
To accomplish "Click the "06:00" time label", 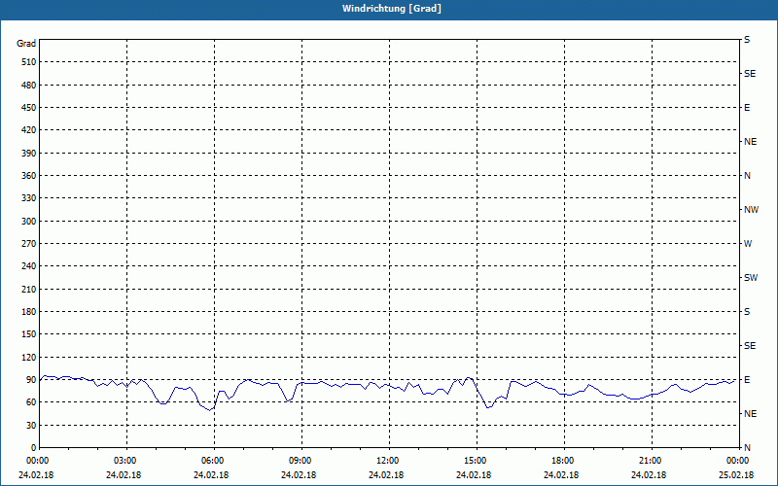I will tap(211, 461).
